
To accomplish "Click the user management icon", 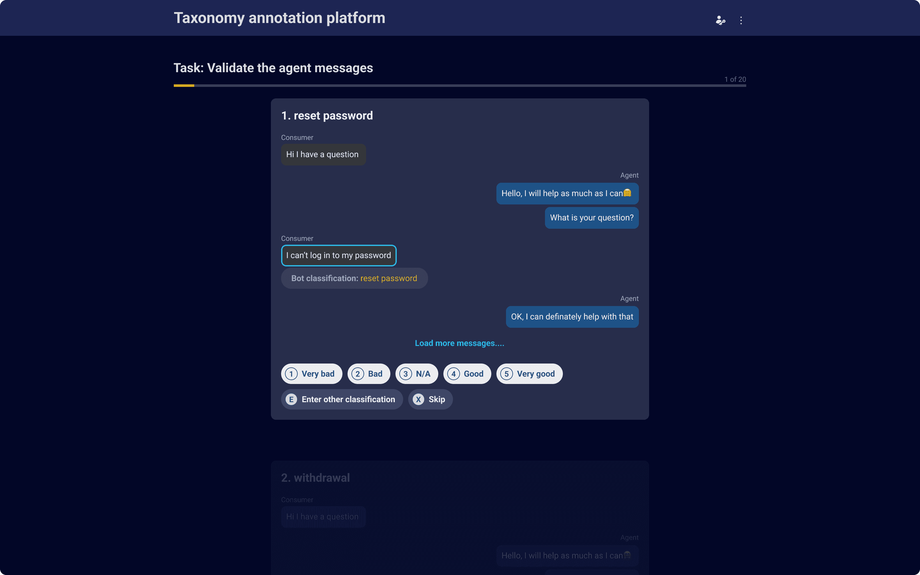I will coord(720,20).
